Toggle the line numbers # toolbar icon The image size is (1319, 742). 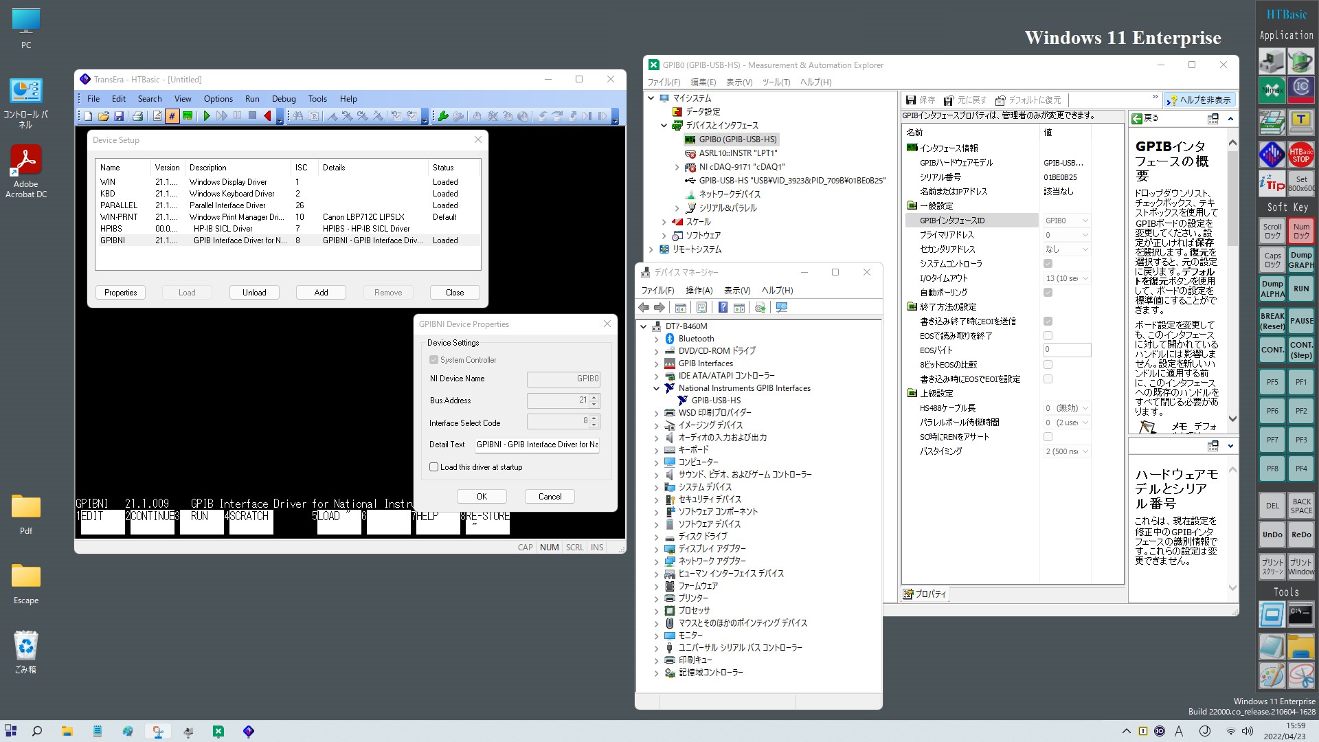(x=172, y=116)
